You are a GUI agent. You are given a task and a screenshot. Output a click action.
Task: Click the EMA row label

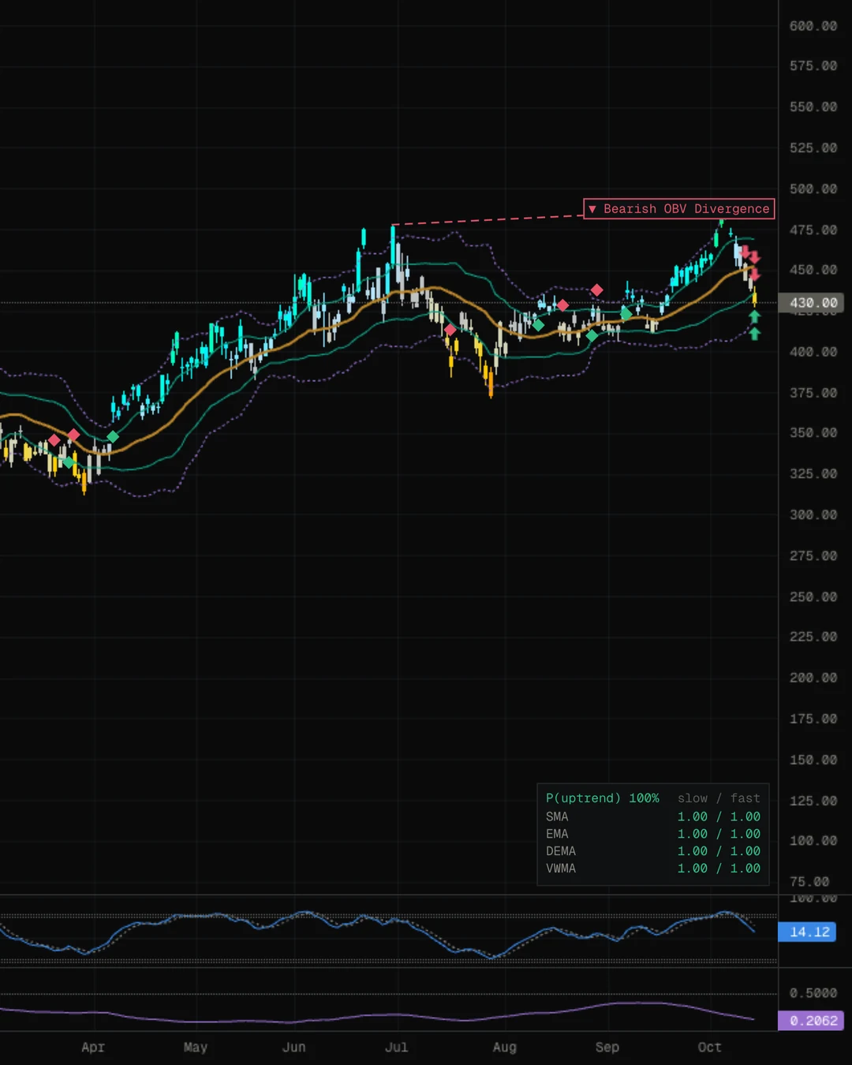(557, 834)
